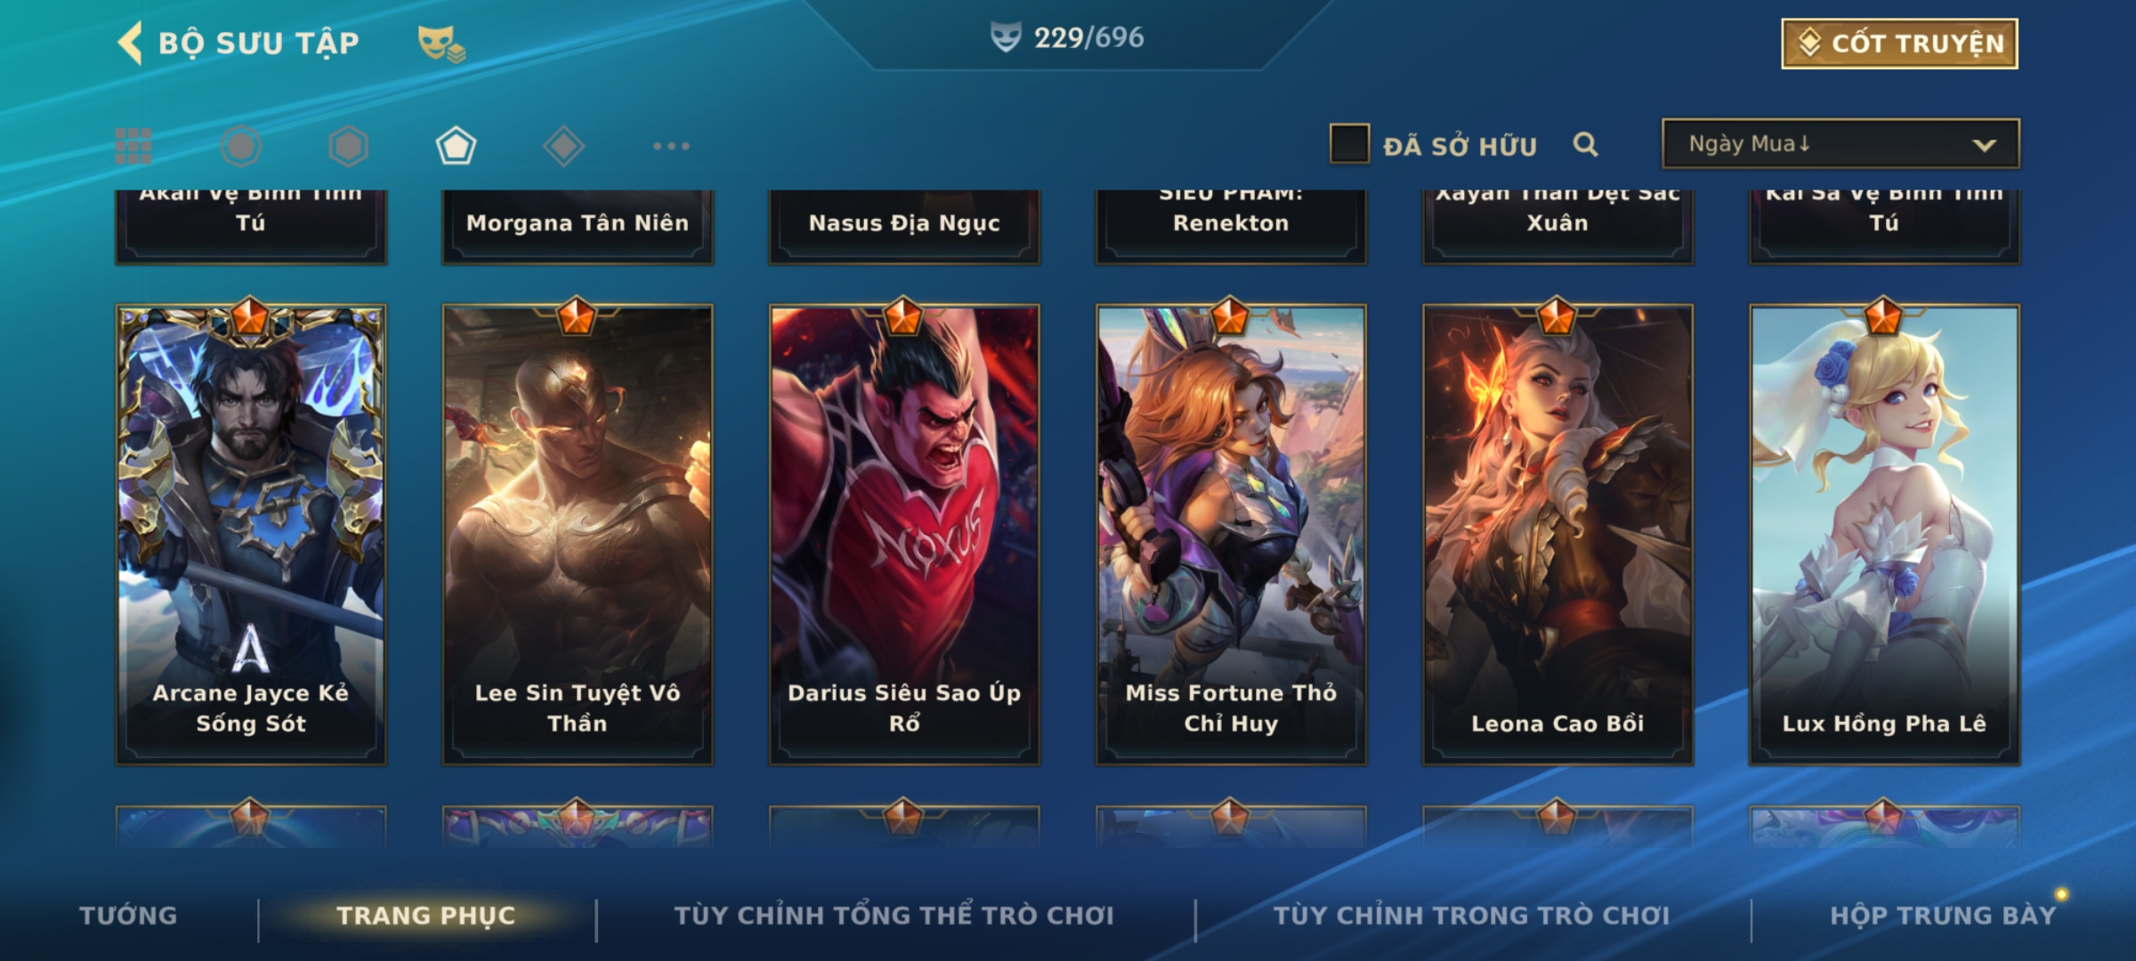Click the search magnifier icon
Screen dimensions: 2136x961
pos(1585,144)
